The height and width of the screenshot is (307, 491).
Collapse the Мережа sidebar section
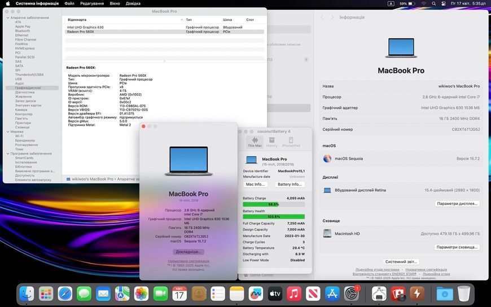pos(8,132)
